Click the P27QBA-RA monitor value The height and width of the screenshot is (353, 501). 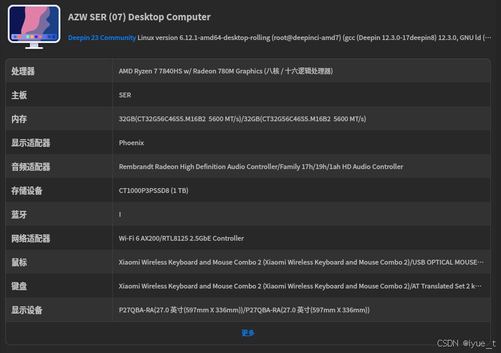point(244,310)
